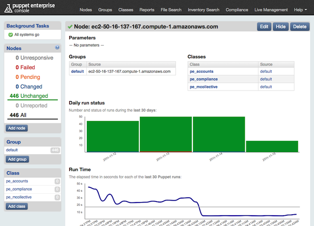Open the pe_accounts class link in the Classes table
Image resolution: width=314 pixels, height=226 pixels.
tap(201, 71)
